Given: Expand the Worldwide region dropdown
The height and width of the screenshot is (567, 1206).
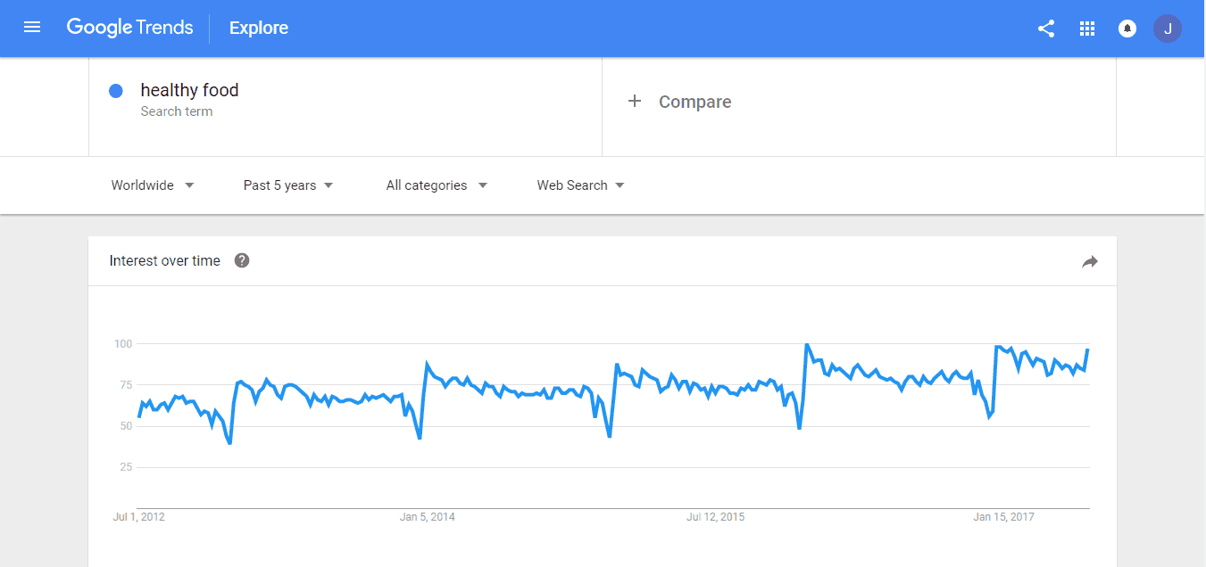Looking at the screenshot, I should tap(153, 185).
